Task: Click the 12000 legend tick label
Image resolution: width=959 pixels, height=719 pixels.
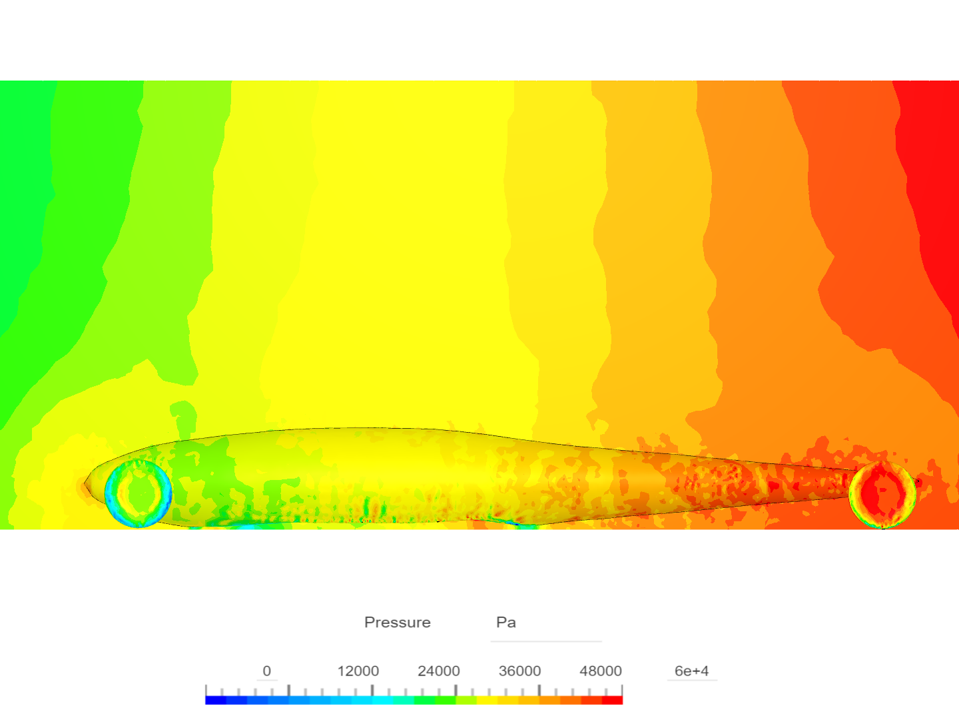Action: click(358, 671)
